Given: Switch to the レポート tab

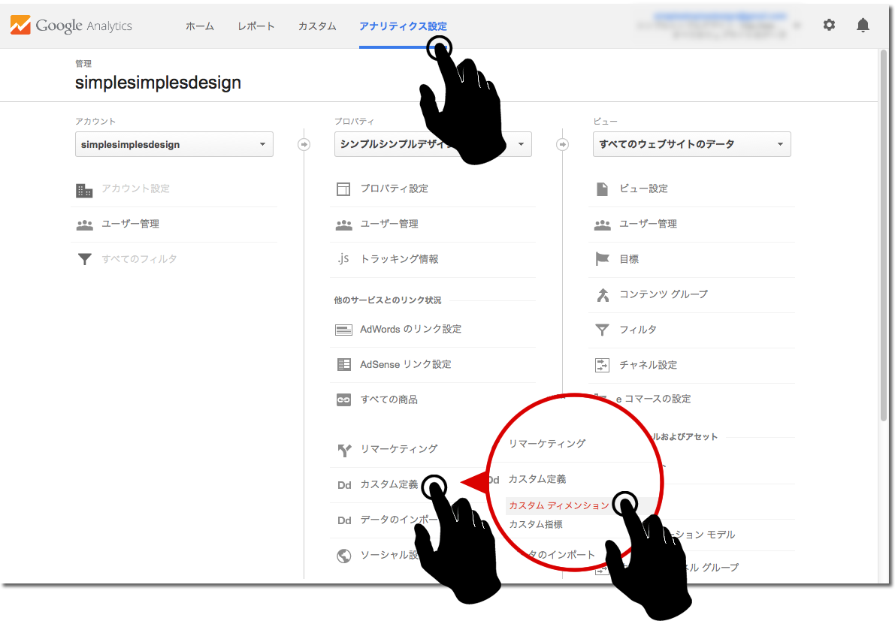Looking at the screenshot, I should 255,26.
